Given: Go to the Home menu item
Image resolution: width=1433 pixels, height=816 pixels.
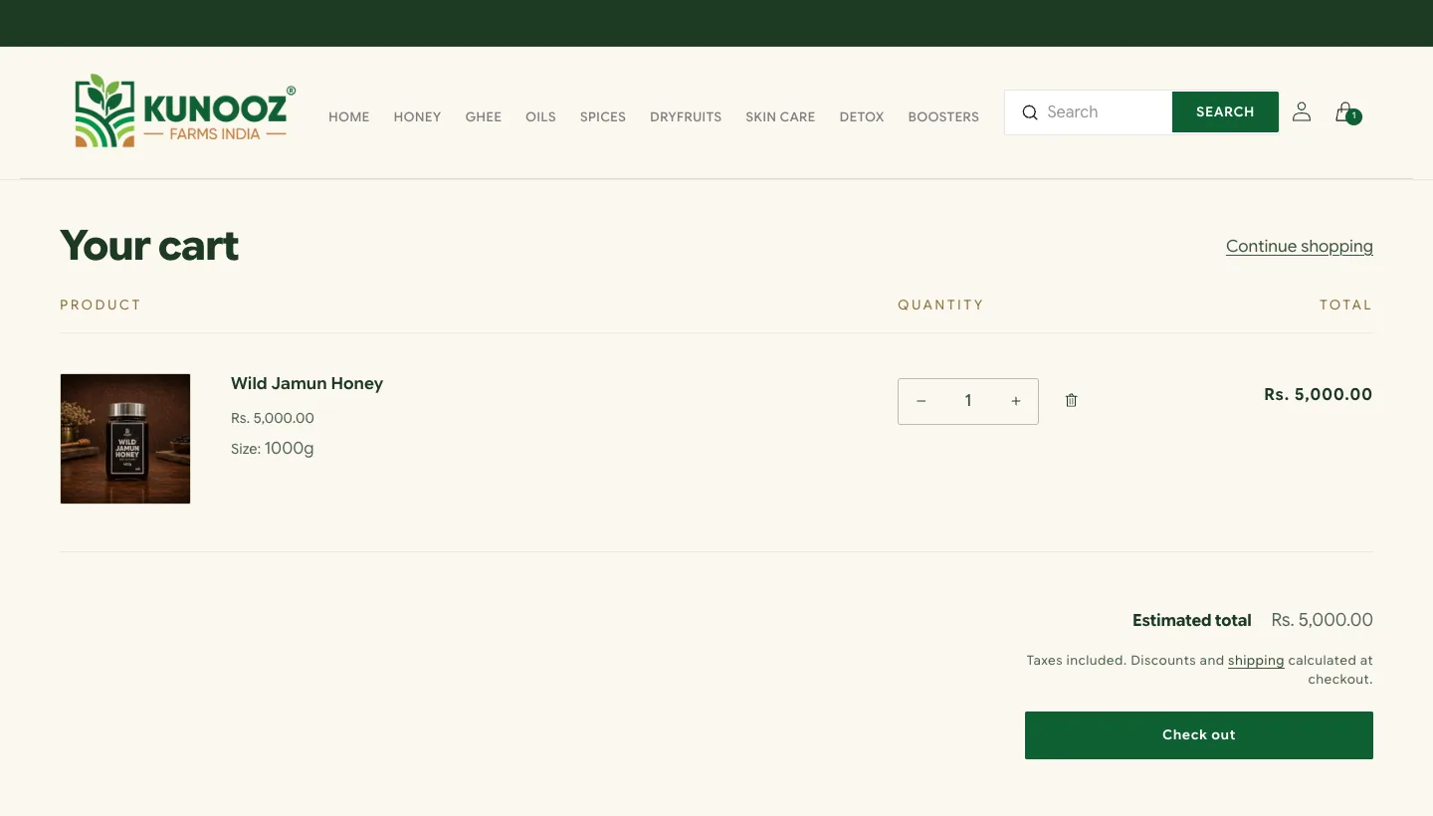Looking at the screenshot, I should pyautogui.click(x=349, y=116).
